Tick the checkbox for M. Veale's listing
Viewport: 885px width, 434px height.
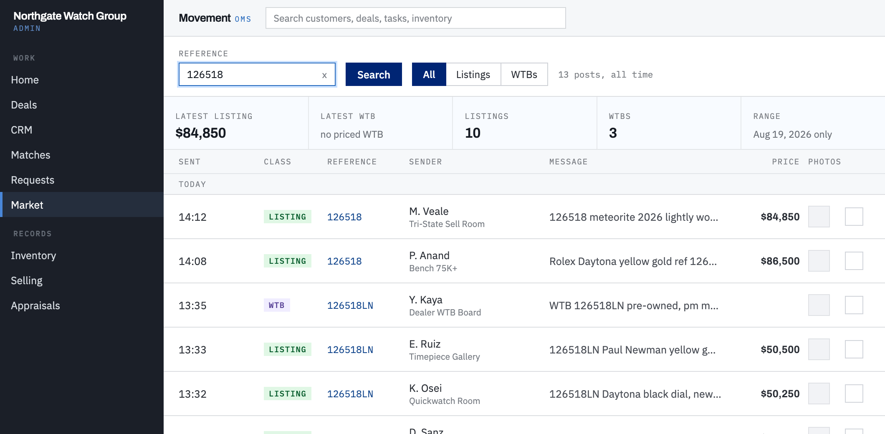[854, 217]
